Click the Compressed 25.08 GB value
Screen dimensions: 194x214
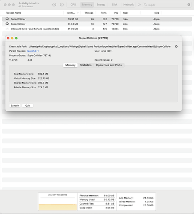coord(148,205)
